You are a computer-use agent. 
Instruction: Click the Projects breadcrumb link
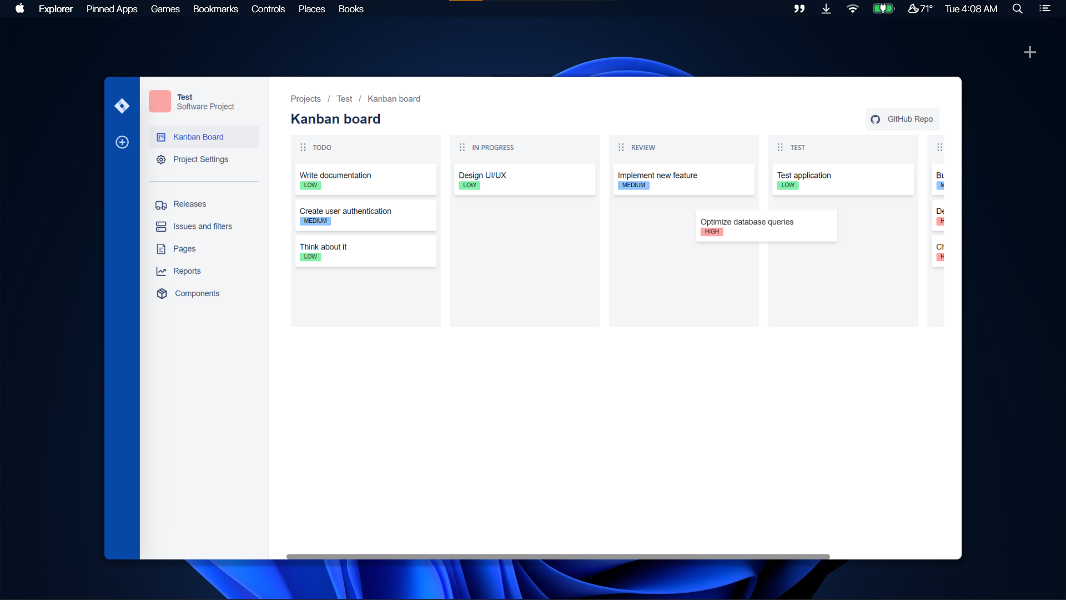point(305,99)
